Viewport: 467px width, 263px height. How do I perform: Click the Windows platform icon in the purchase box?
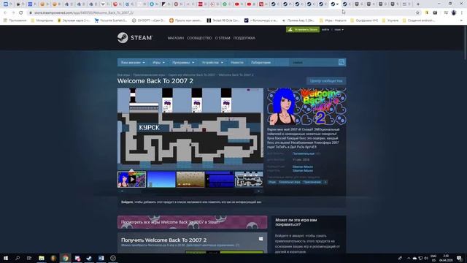click(x=260, y=239)
